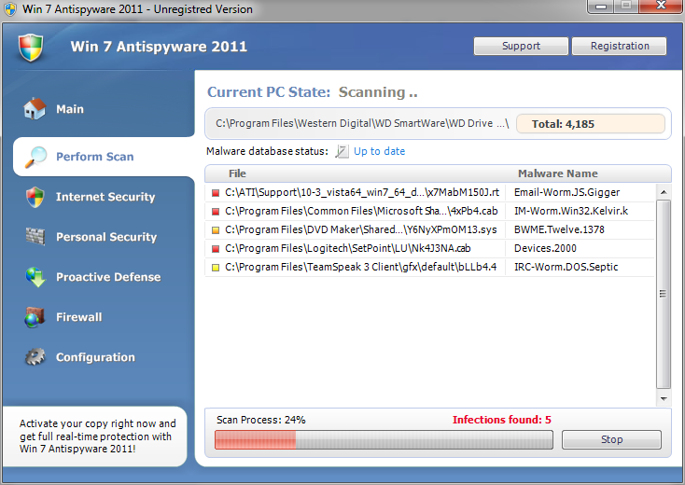Click red marker for Email-Worm.JS.Gigger row
The image size is (685, 485).
click(216, 192)
